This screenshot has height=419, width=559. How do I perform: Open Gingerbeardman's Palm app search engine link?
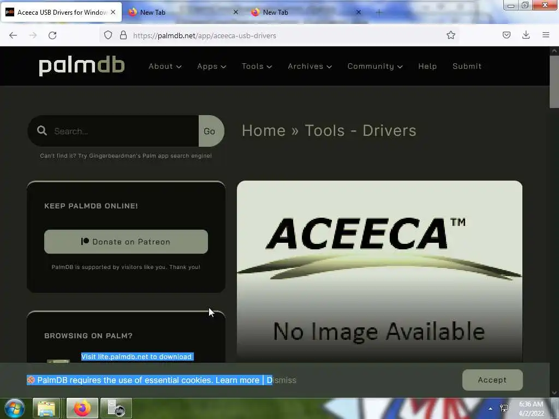150,155
